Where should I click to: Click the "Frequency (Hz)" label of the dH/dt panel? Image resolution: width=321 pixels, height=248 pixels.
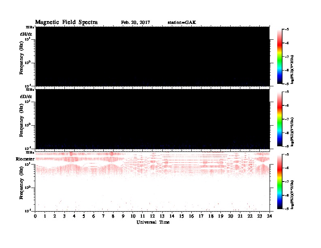(21, 58)
